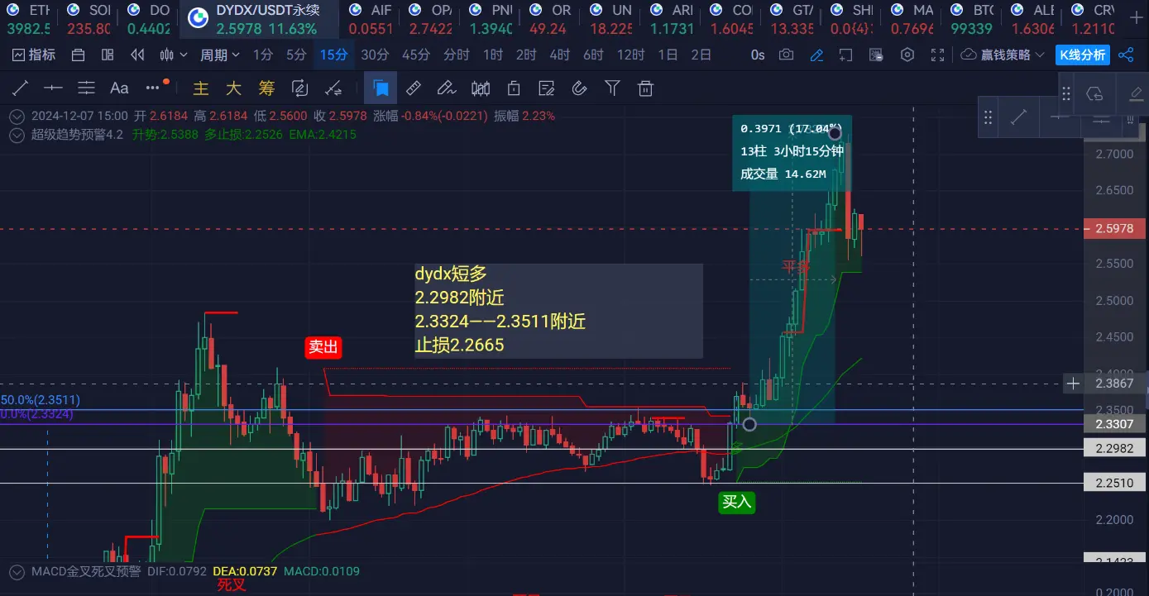The image size is (1149, 596).
Task: Toggle visibility of the candle data row
Action: point(17,117)
